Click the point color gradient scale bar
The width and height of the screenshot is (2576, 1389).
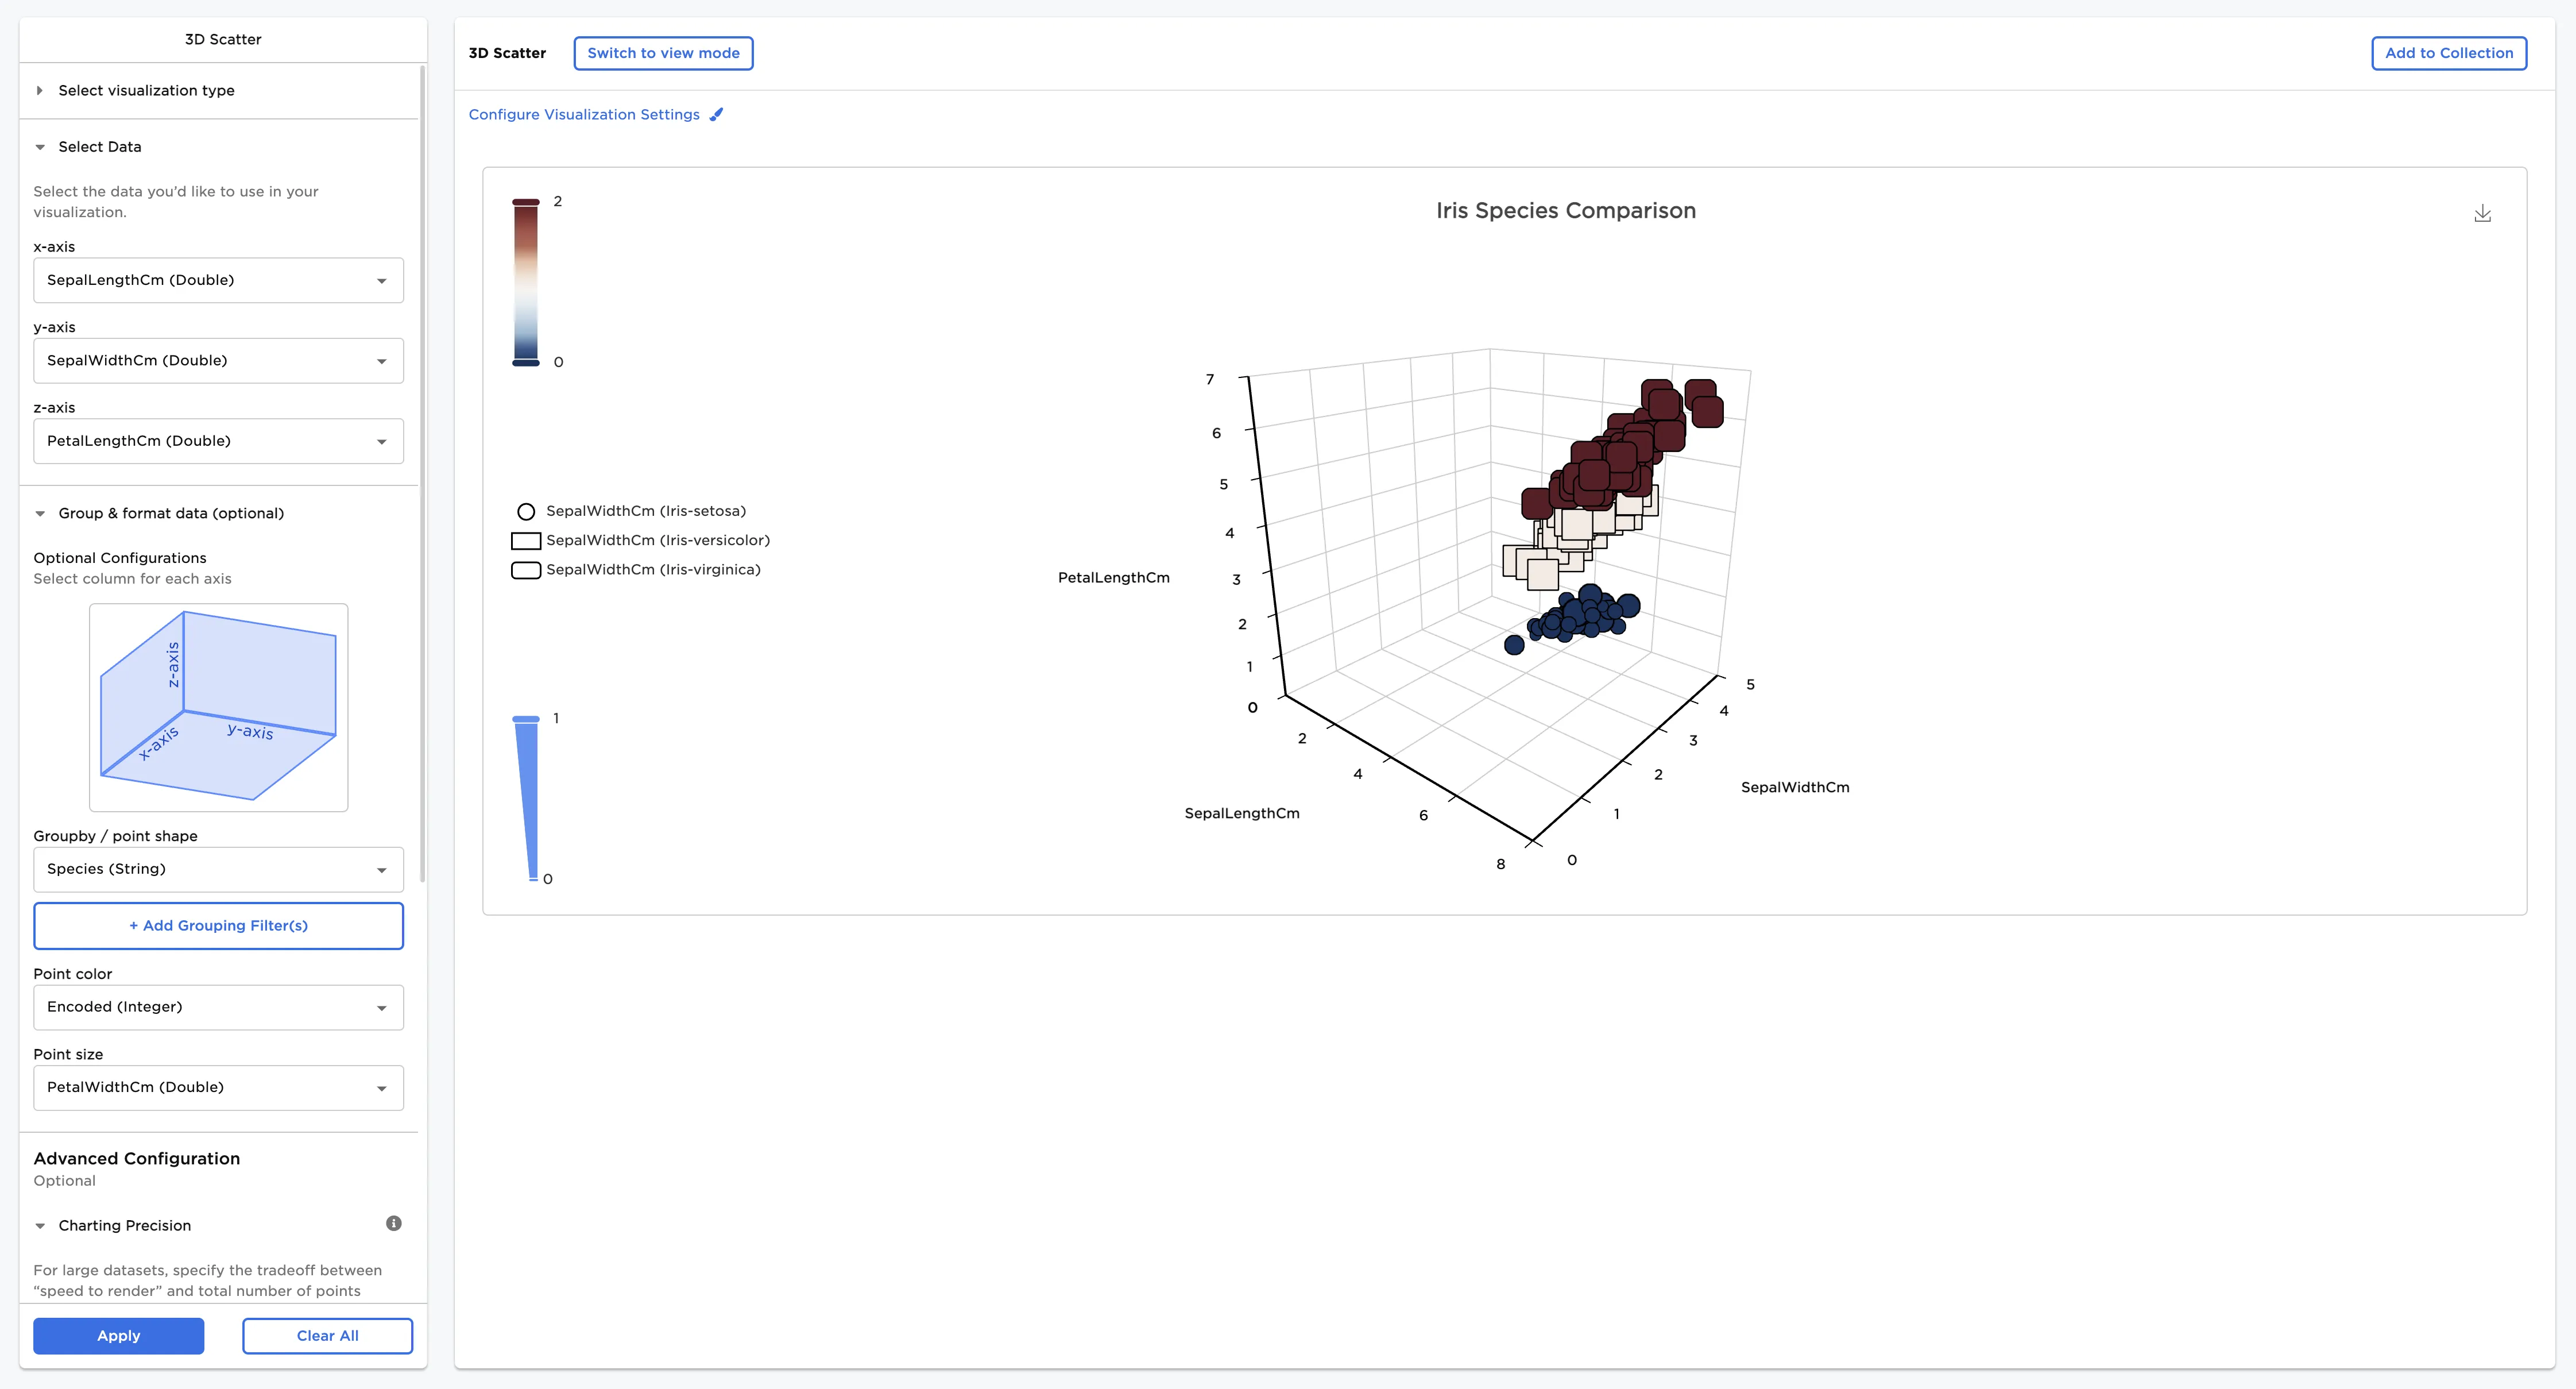[526, 282]
